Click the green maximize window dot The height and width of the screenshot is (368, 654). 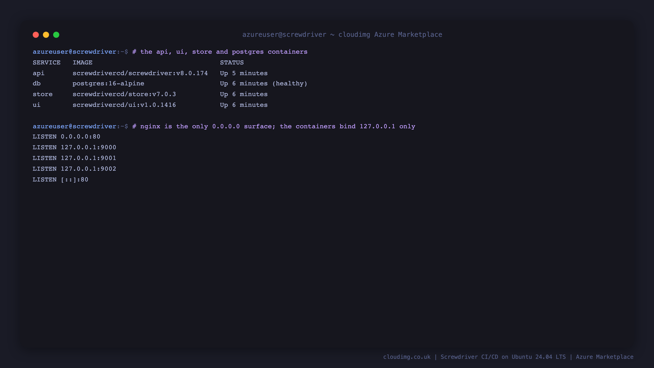coord(56,35)
